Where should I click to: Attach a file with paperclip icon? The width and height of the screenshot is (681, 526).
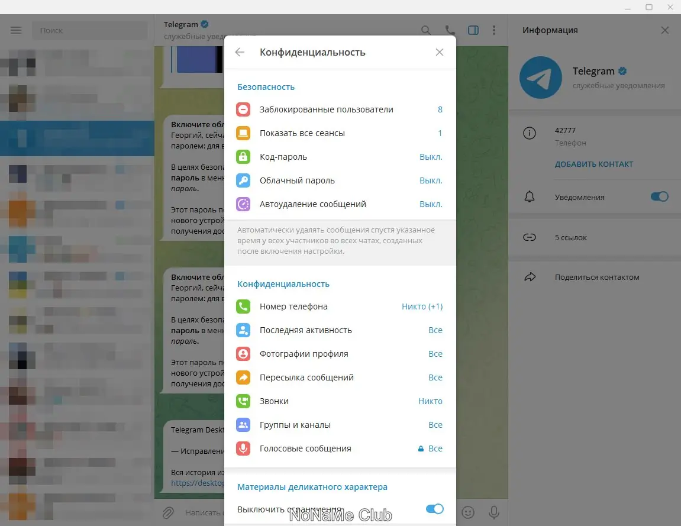pyautogui.click(x=168, y=513)
